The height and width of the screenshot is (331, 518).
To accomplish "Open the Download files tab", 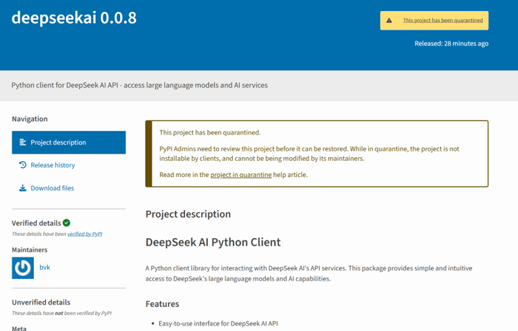I will [52, 189].
